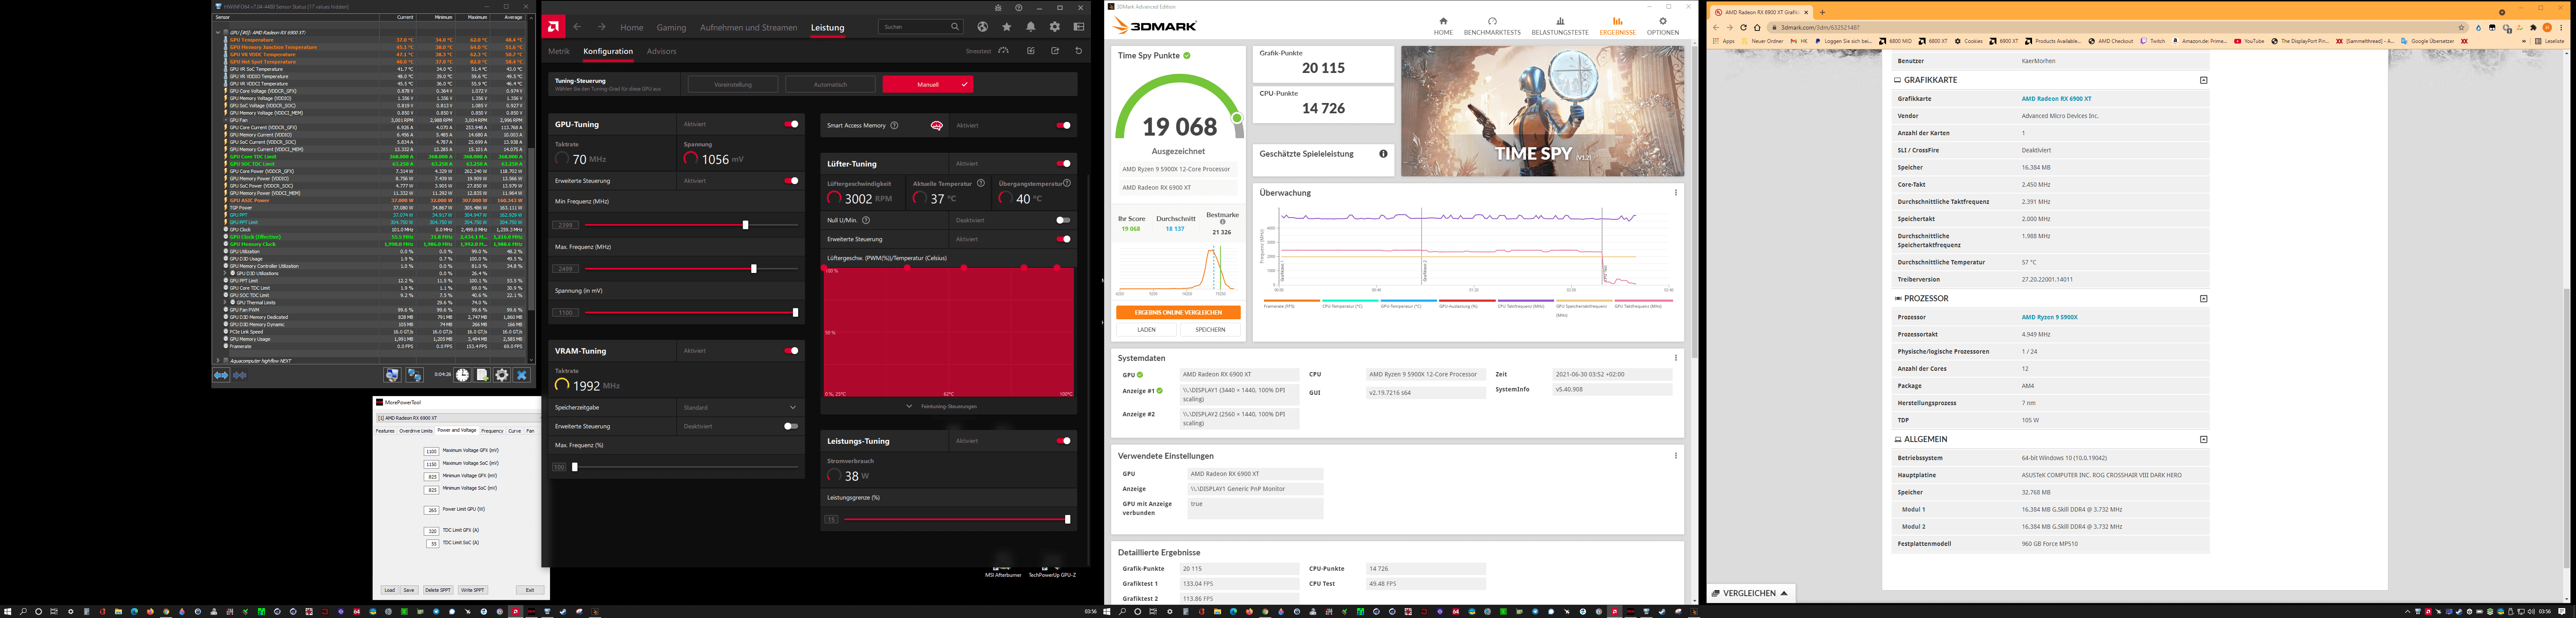The height and width of the screenshot is (618, 2576).
Task: Open GPU selector in MorePowerTool
Action: point(458,418)
